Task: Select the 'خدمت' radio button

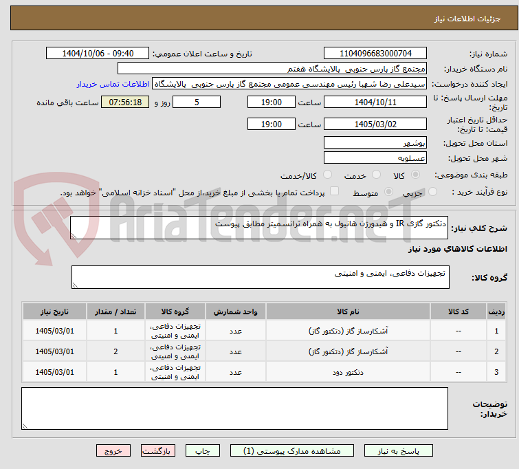Action: pyautogui.click(x=376, y=174)
